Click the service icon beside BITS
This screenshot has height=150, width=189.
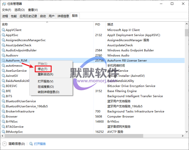pos(3,96)
